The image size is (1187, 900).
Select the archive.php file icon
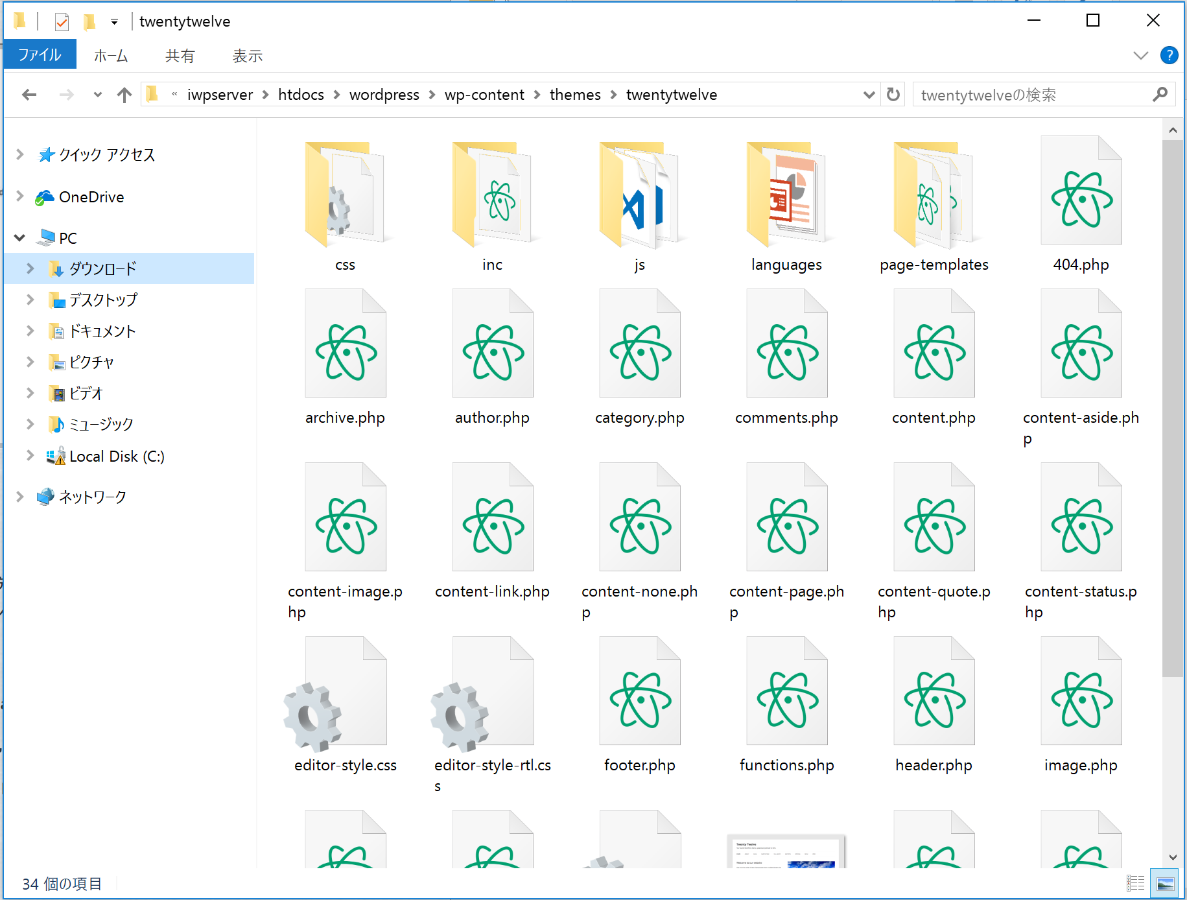coord(345,343)
